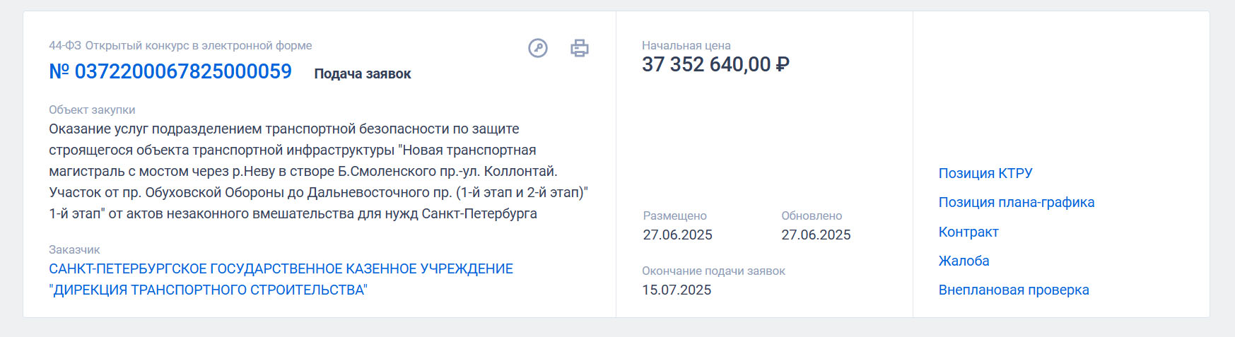The height and width of the screenshot is (337, 1235).
Task: Open the Позиция плана-графика link
Action: point(1017,202)
